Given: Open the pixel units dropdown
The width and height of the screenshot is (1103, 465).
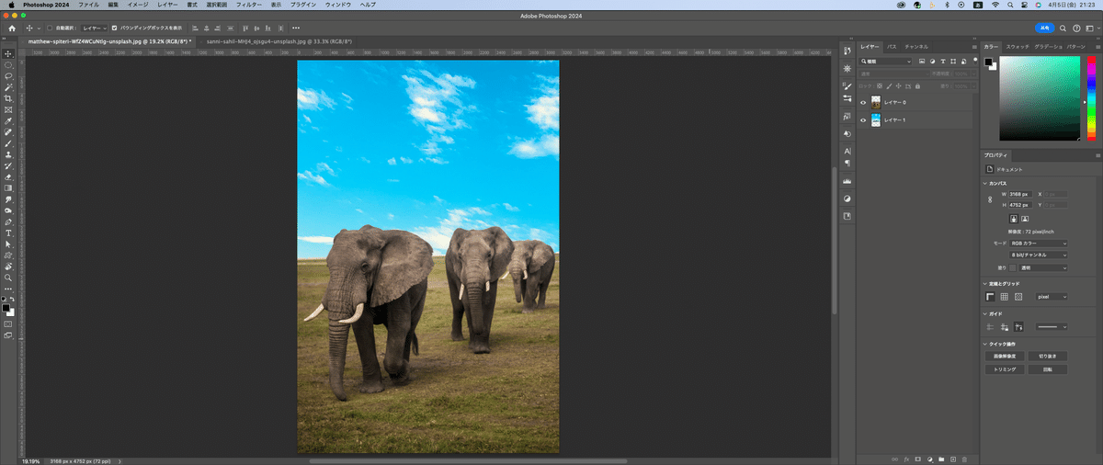Looking at the screenshot, I should click(1052, 297).
